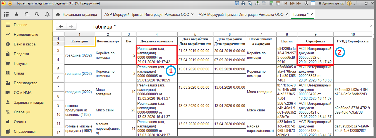Select cell готовая продукция из свинины (1602)
Viewport: 376px width, 138px height.
click(x=79, y=110)
